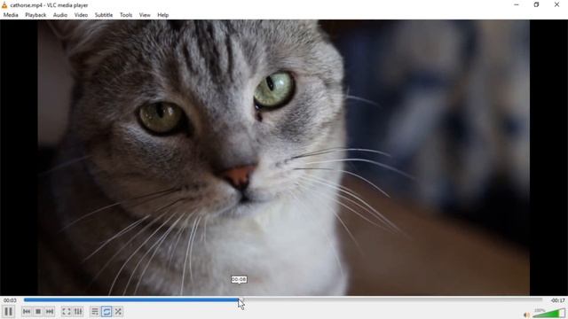Screen dimensions: 568x319
Task: Open the View menu
Action: pyautogui.click(x=145, y=15)
